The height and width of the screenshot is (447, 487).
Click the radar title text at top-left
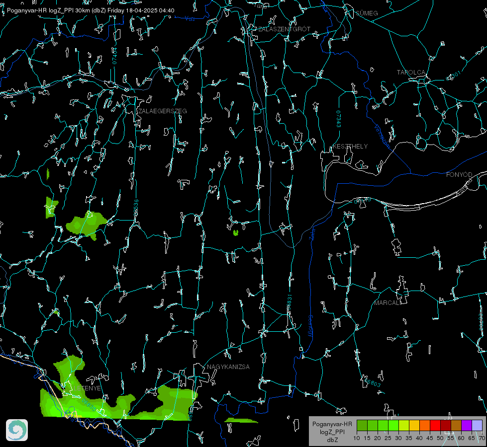[x=91, y=10]
